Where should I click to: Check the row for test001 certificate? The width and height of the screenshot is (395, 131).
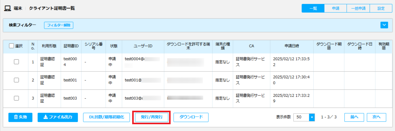click(17, 80)
